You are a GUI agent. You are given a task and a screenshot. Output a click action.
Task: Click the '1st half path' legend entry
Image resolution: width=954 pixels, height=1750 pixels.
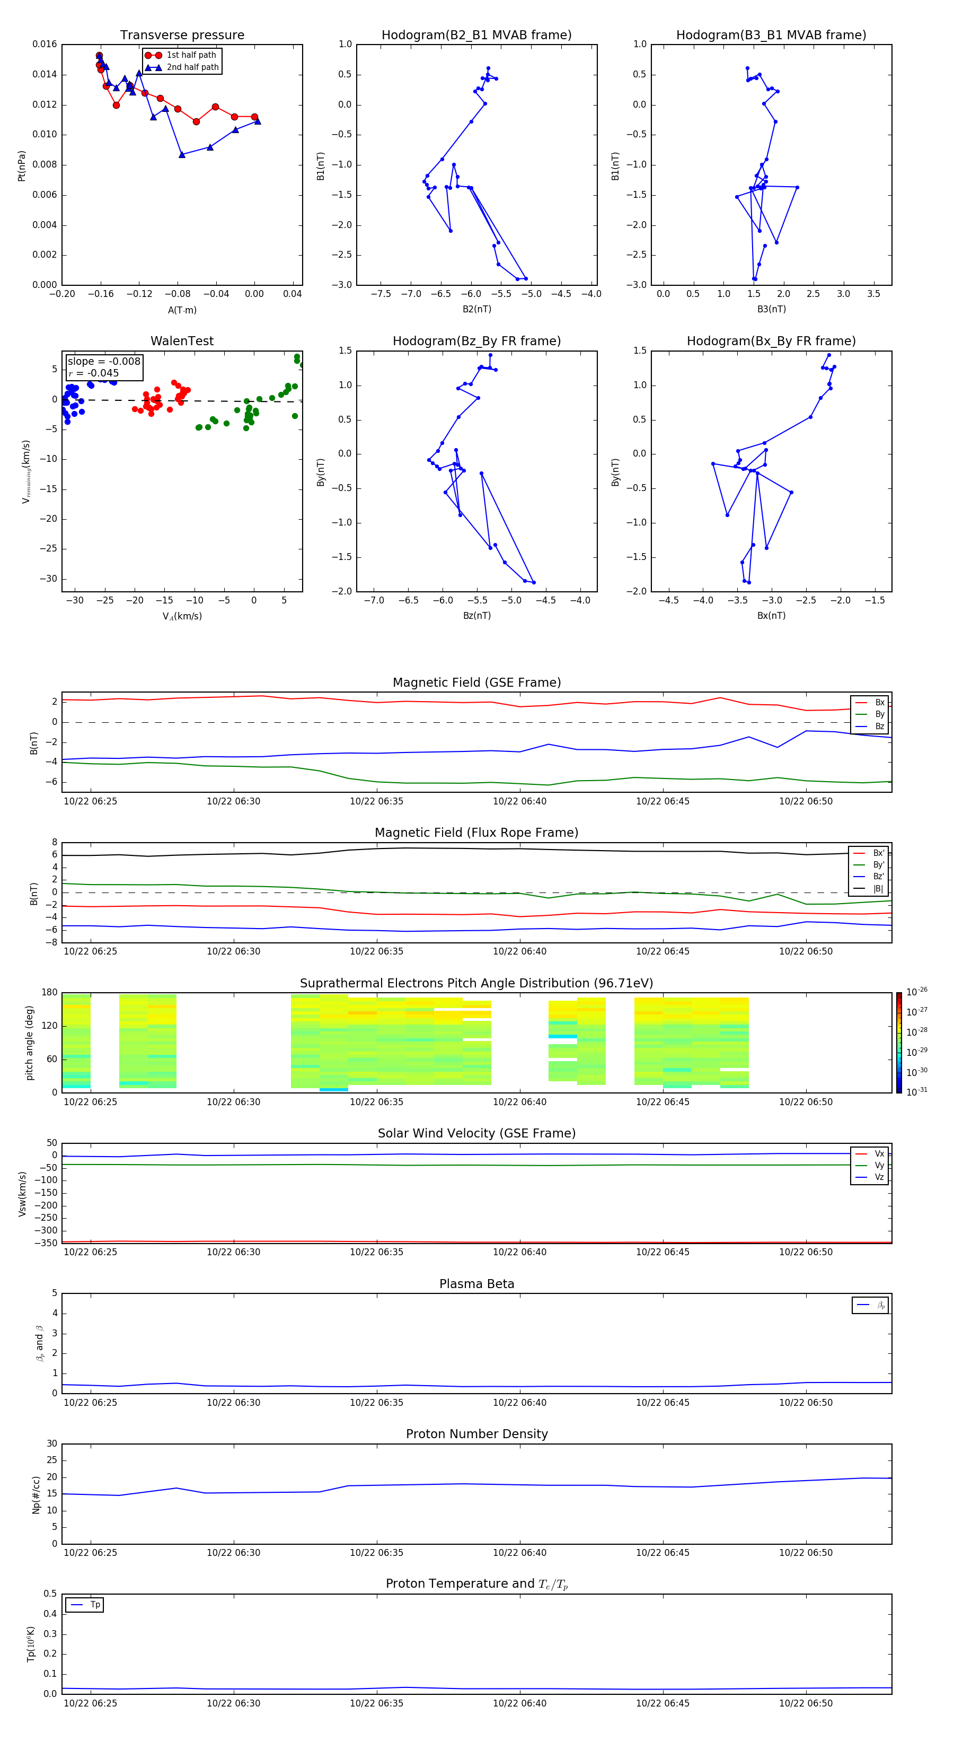pos(181,55)
